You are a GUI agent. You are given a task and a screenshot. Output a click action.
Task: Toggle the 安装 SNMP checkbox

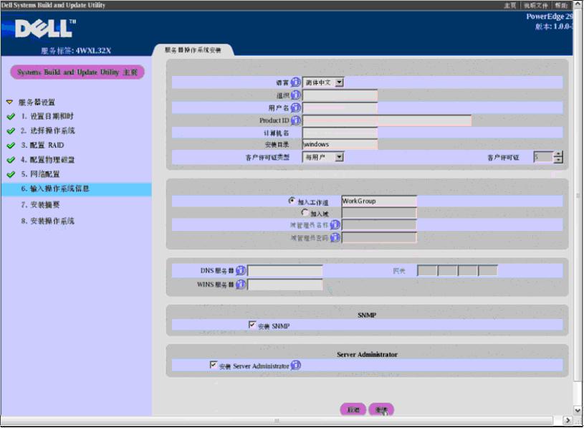click(252, 325)
